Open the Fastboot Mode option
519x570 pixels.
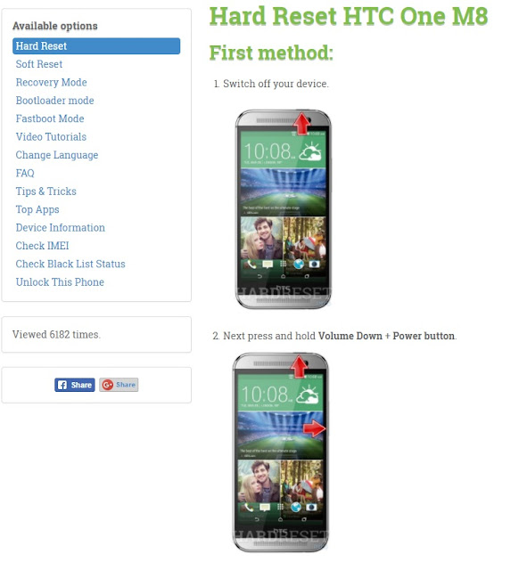coord(50,118)
